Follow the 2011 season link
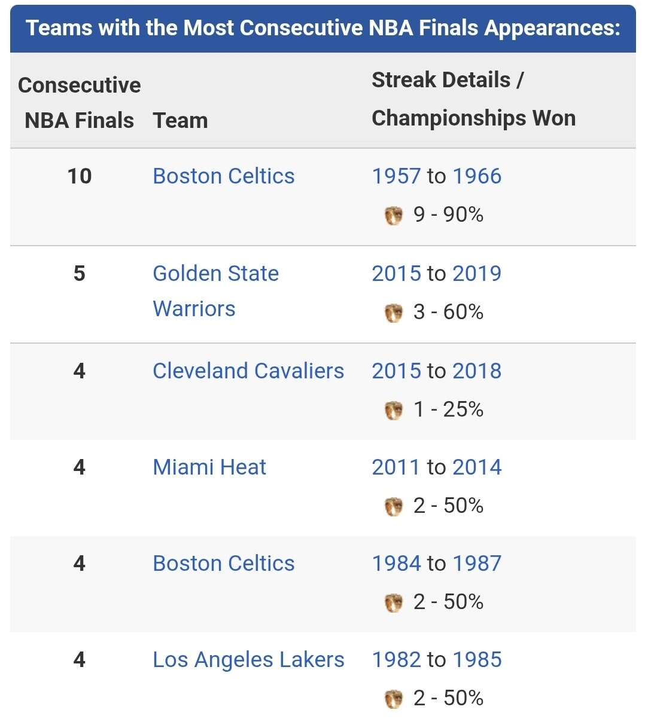The width and height of the screenshot is (645, 728). point(396,467)
